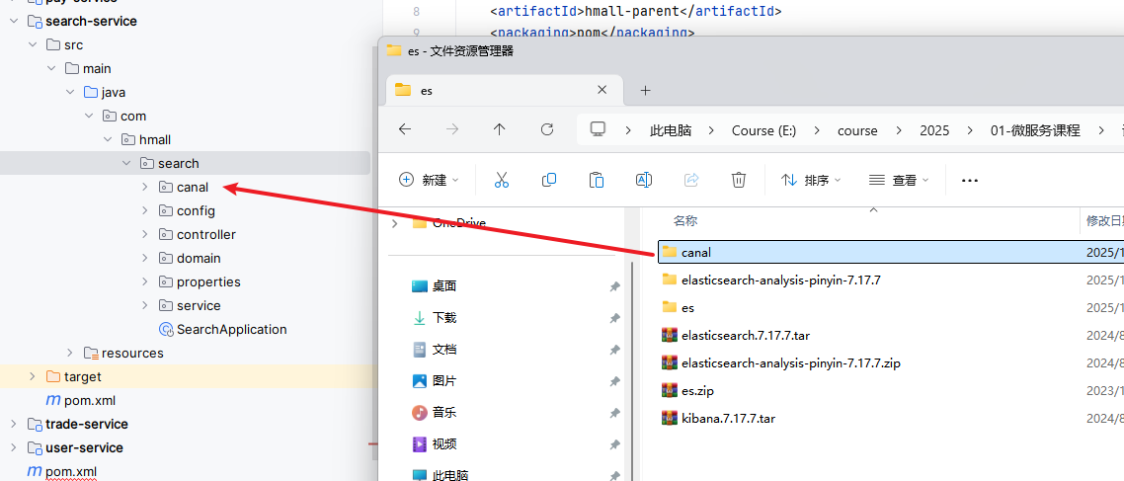
Task: Click 此电脑 in the address breadcrumb
Action: pos(671,130)
